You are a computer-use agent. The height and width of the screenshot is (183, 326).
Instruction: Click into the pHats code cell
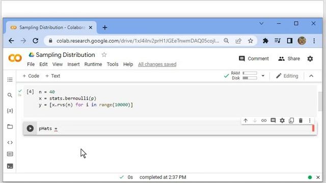pos(174,129)
